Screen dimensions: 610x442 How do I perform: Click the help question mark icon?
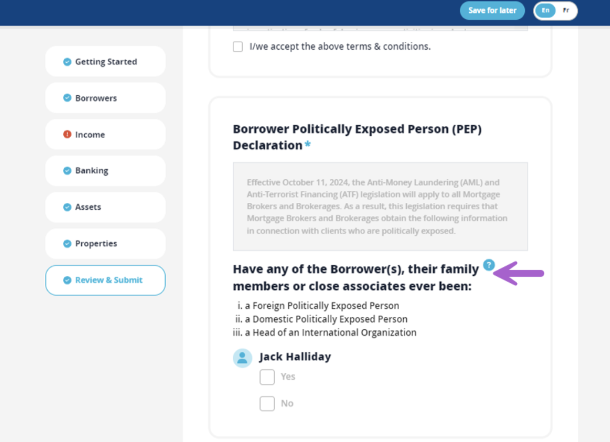(x=489, y=265)
